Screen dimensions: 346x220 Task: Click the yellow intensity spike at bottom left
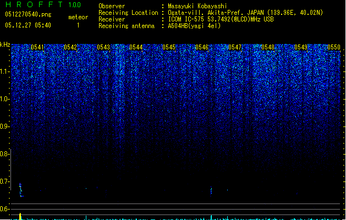[x=20, y=216]
